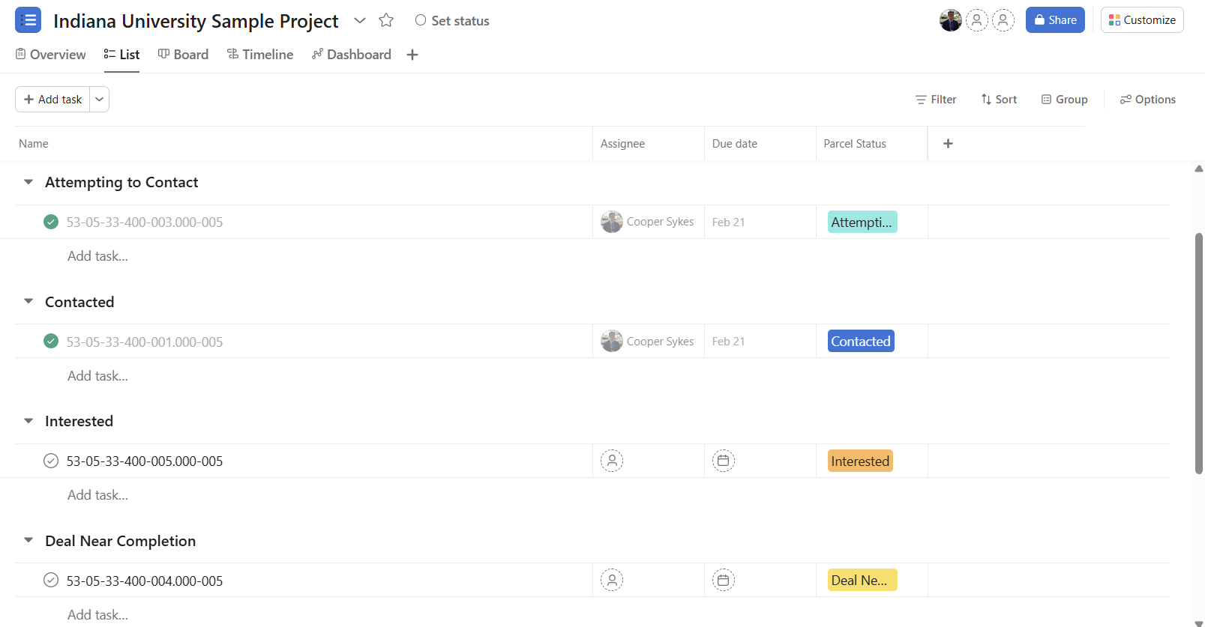The image size is (1205, 627).
Task: Click the orange Interested status tag
Action: [860, 461]
